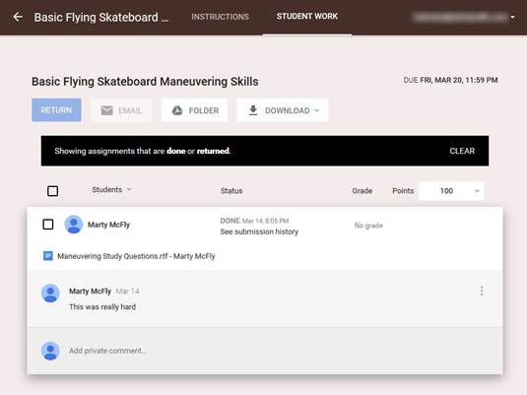The height and width of the screenshot is (395, 527).
Task: Click the DOWNLOAD button
Action: pyautogui.click(x=283, y=110)
